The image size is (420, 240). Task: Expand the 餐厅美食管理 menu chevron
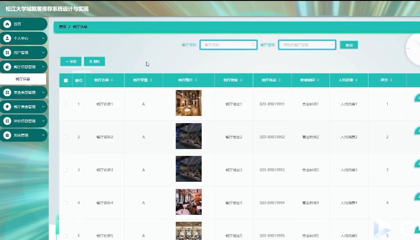pos(43,107)
